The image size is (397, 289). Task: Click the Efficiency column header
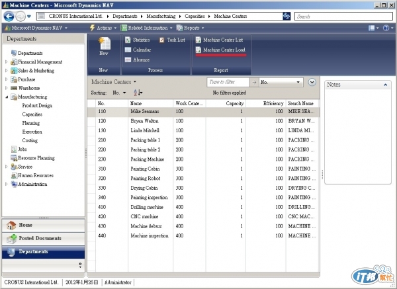[266, 103]
